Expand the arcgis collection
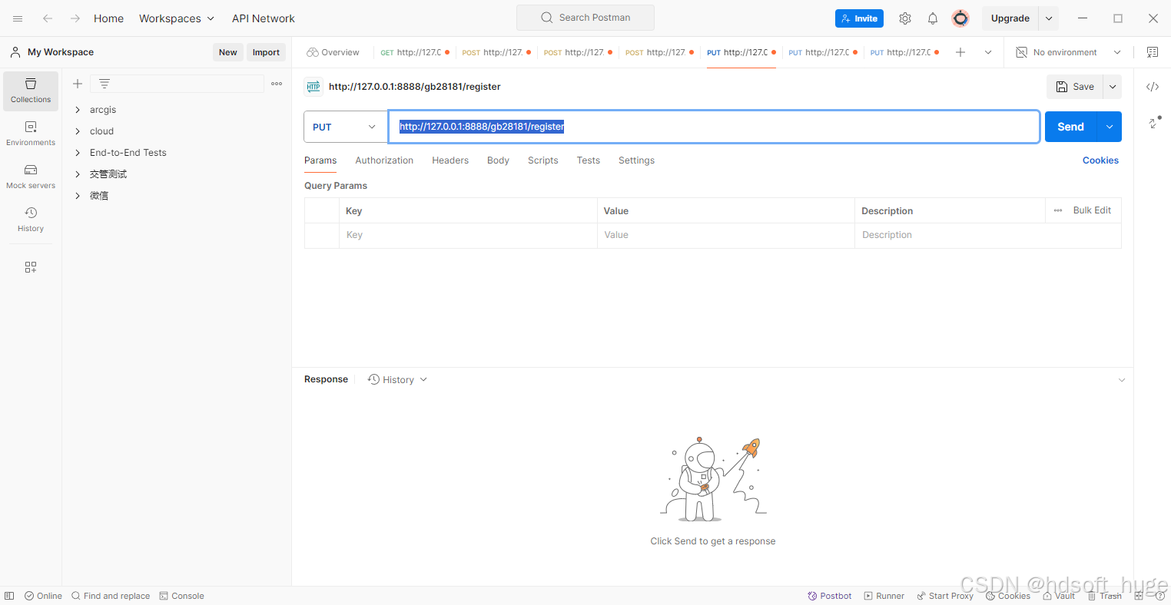This screenshot has width=1171, height=605. pos(78,110)
